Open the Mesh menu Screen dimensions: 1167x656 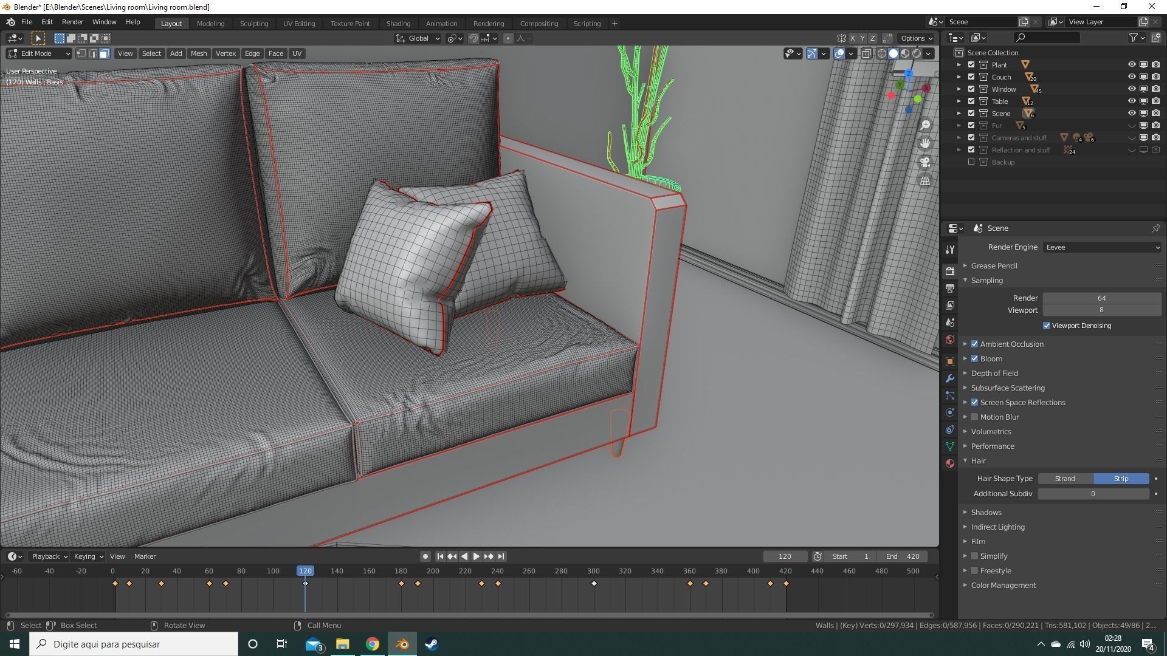(x=198, y=53)
